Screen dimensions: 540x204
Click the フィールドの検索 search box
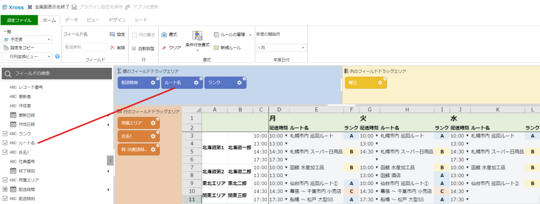[57, 74]
